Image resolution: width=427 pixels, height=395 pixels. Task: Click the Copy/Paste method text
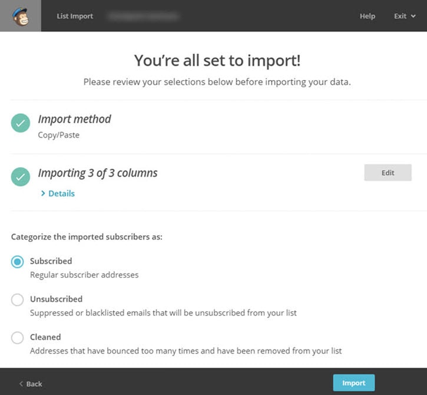[58, 135]
